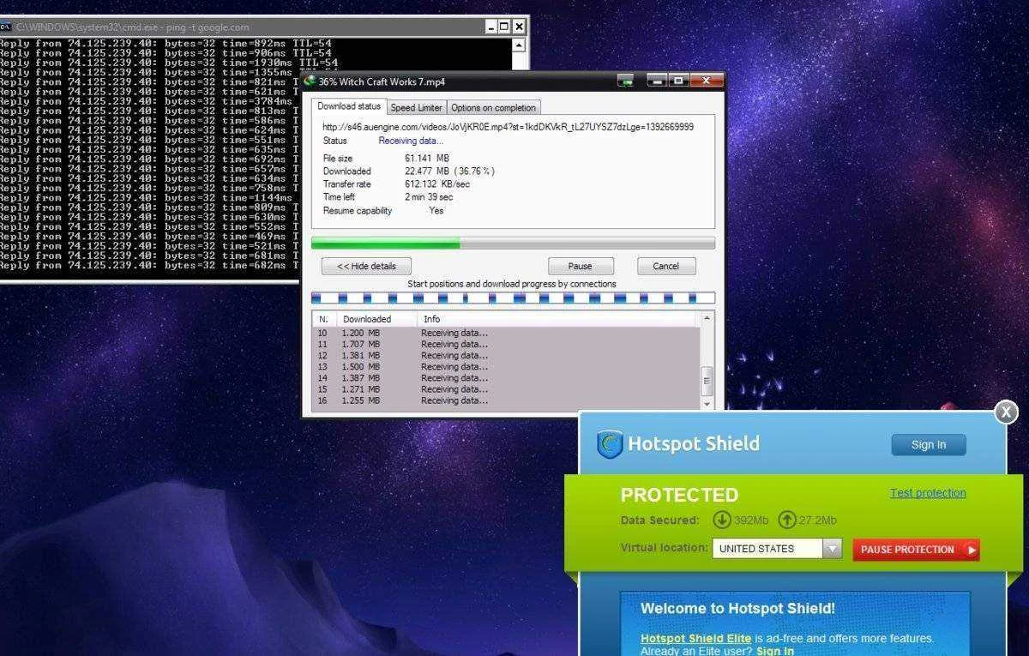The height and width of the screenshot is (656, 1029).
Task: Click the Sign In link for Elite users
Action: coord(775,651)
